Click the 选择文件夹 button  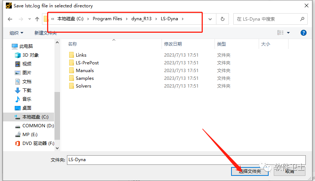tap(250, 171)
